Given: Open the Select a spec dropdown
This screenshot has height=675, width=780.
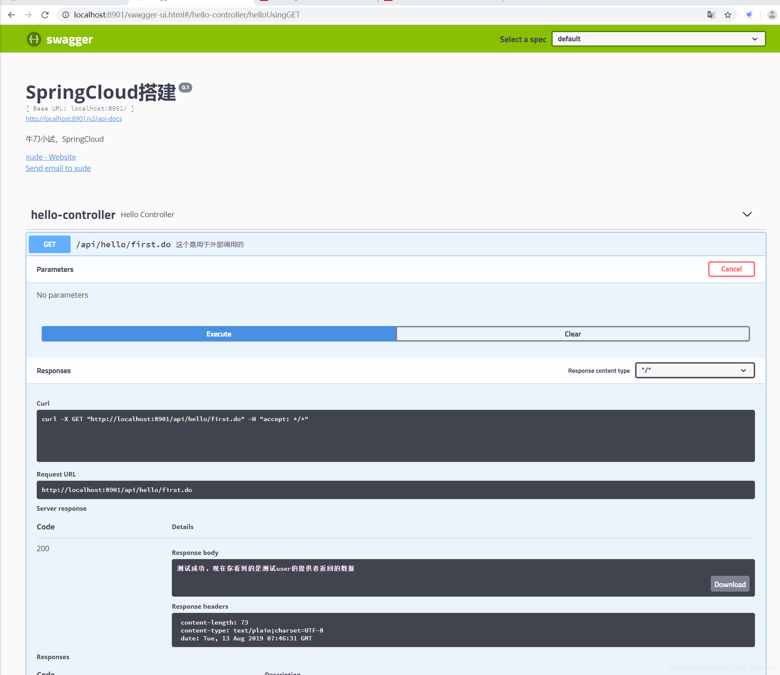Looking at the screenshot, I should pyautogui.click(x=658, y=39).
